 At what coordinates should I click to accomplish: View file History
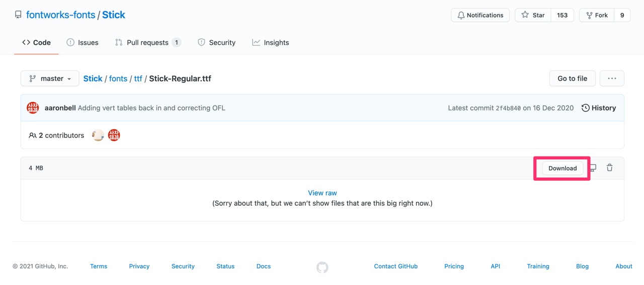(x=599, y=108)
